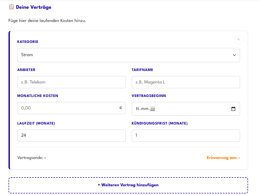Click the VERTRAGSBEGINN label
260x195 pixels.
tap(149, 96)
